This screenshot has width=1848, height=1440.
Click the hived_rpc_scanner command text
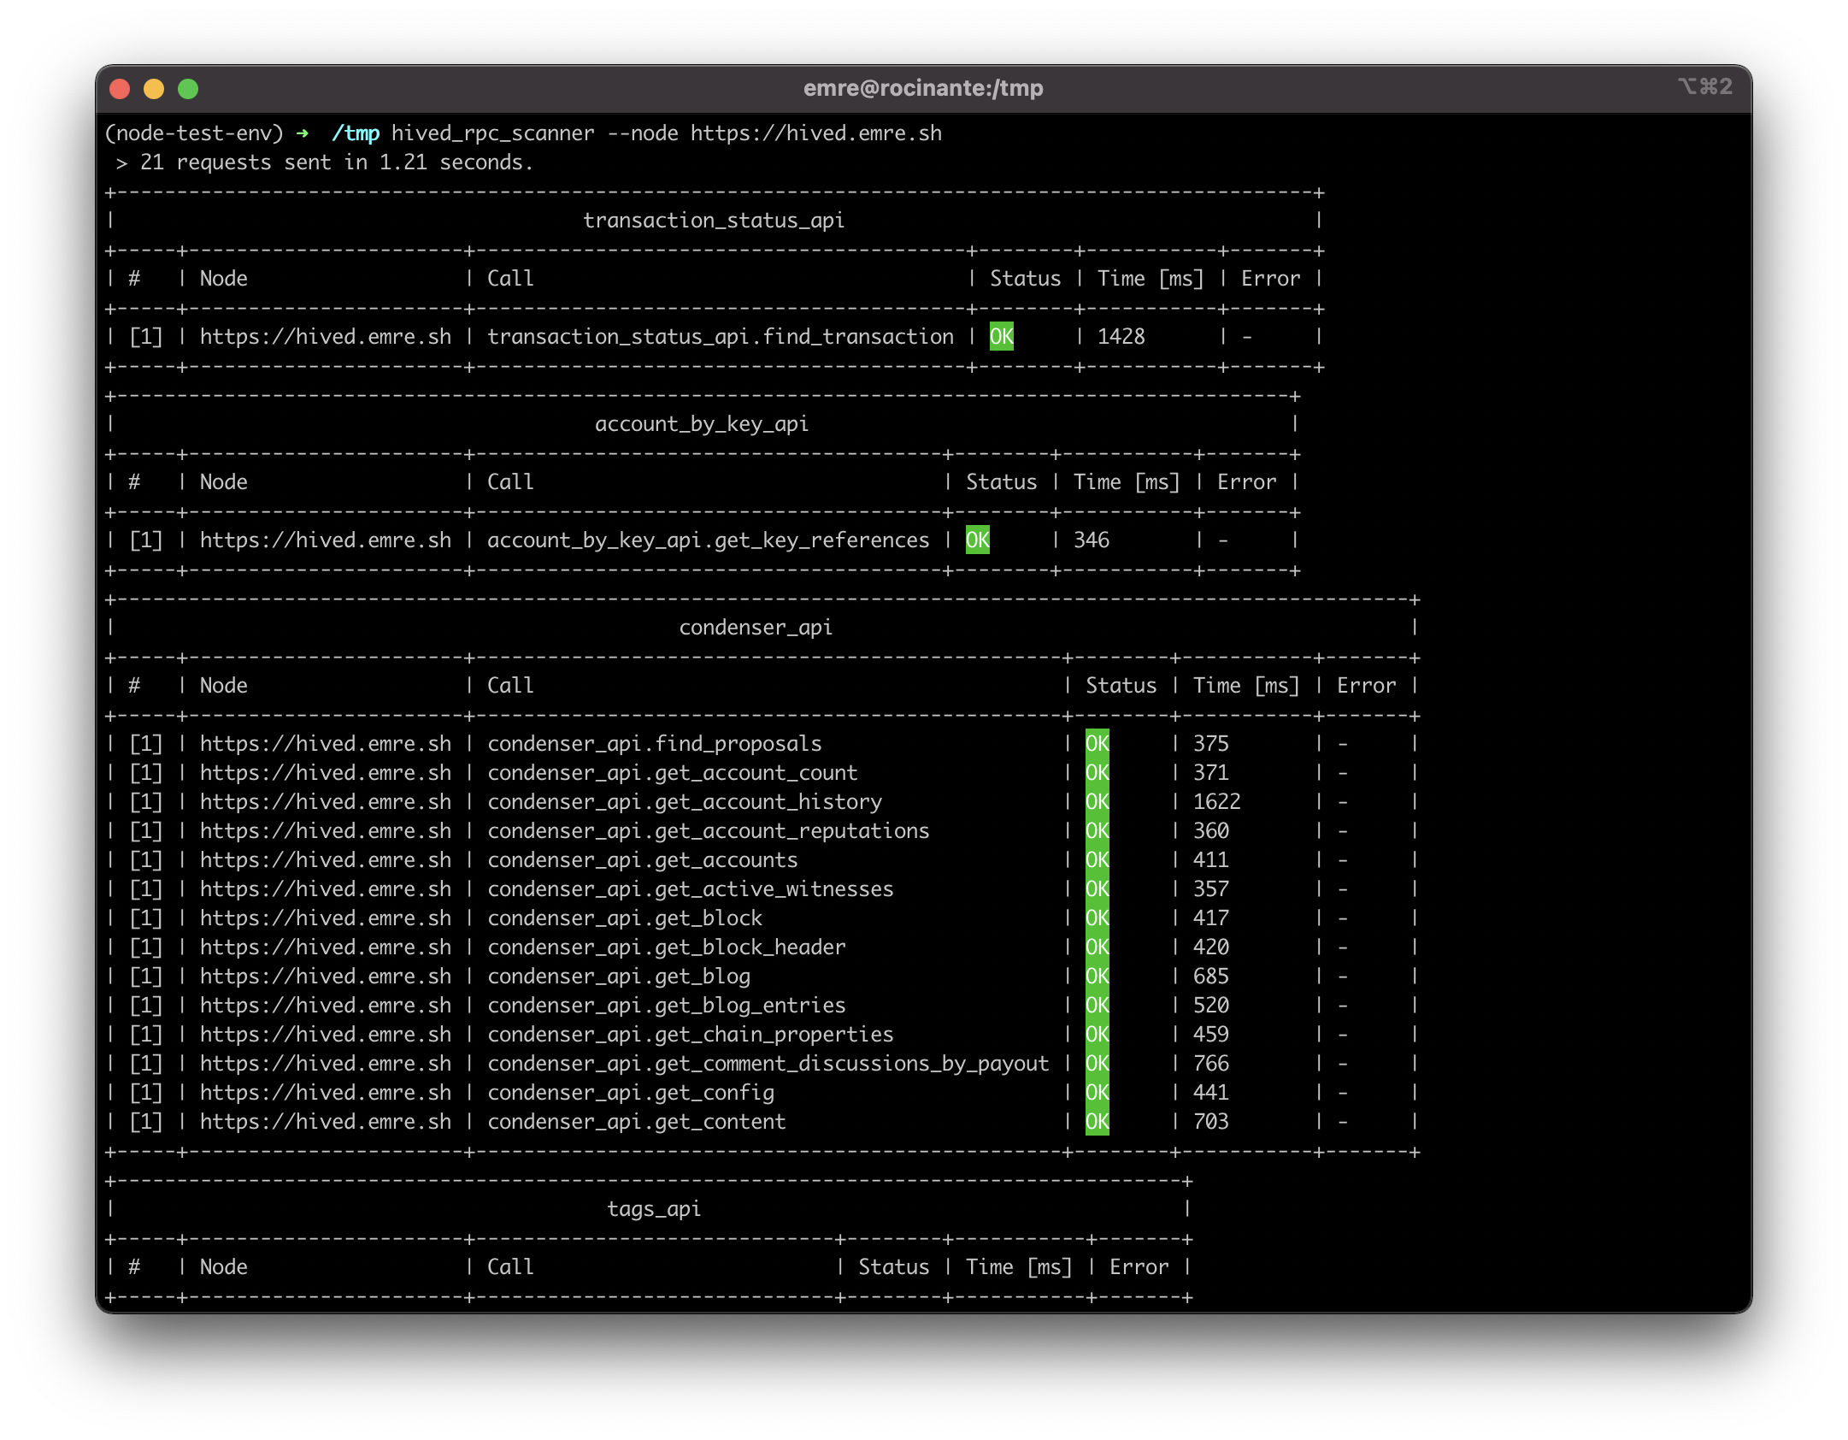[x=493, y=133]
